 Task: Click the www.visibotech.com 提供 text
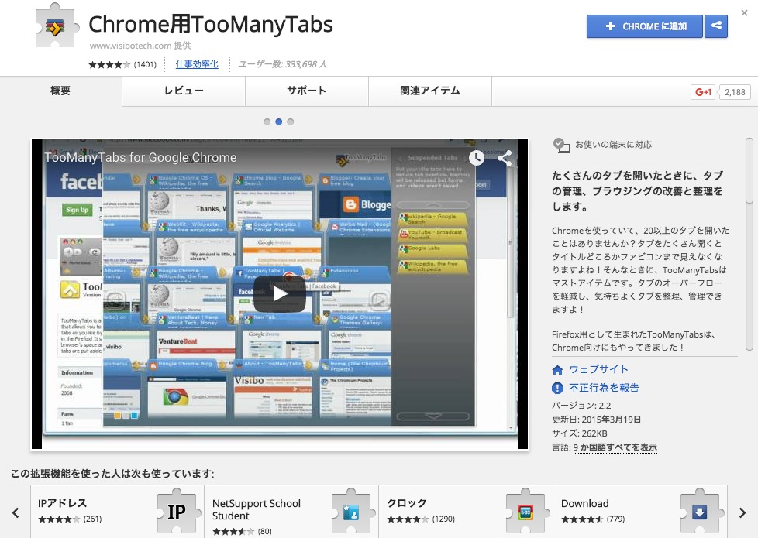[x=140, y=46]
